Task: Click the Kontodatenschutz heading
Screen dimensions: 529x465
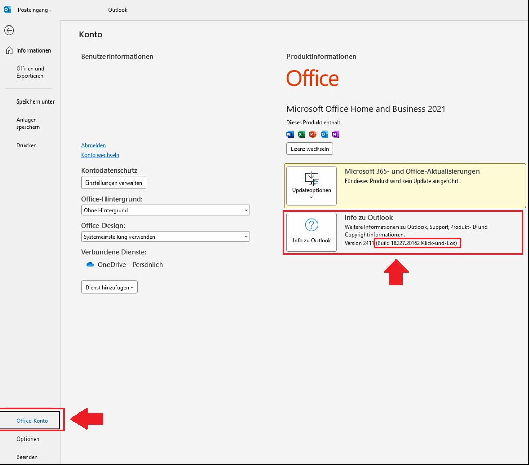Action: tap(109, 170)
